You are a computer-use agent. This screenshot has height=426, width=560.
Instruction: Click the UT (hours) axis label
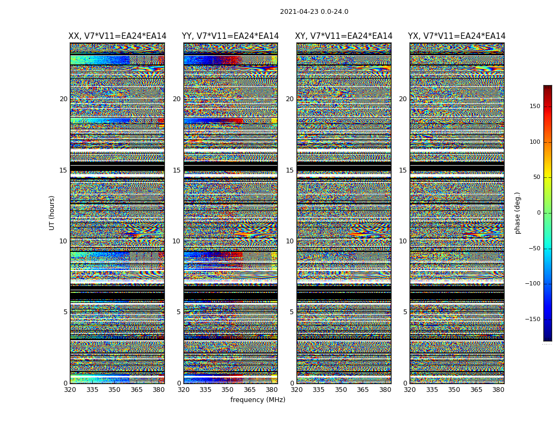point(52,213)
